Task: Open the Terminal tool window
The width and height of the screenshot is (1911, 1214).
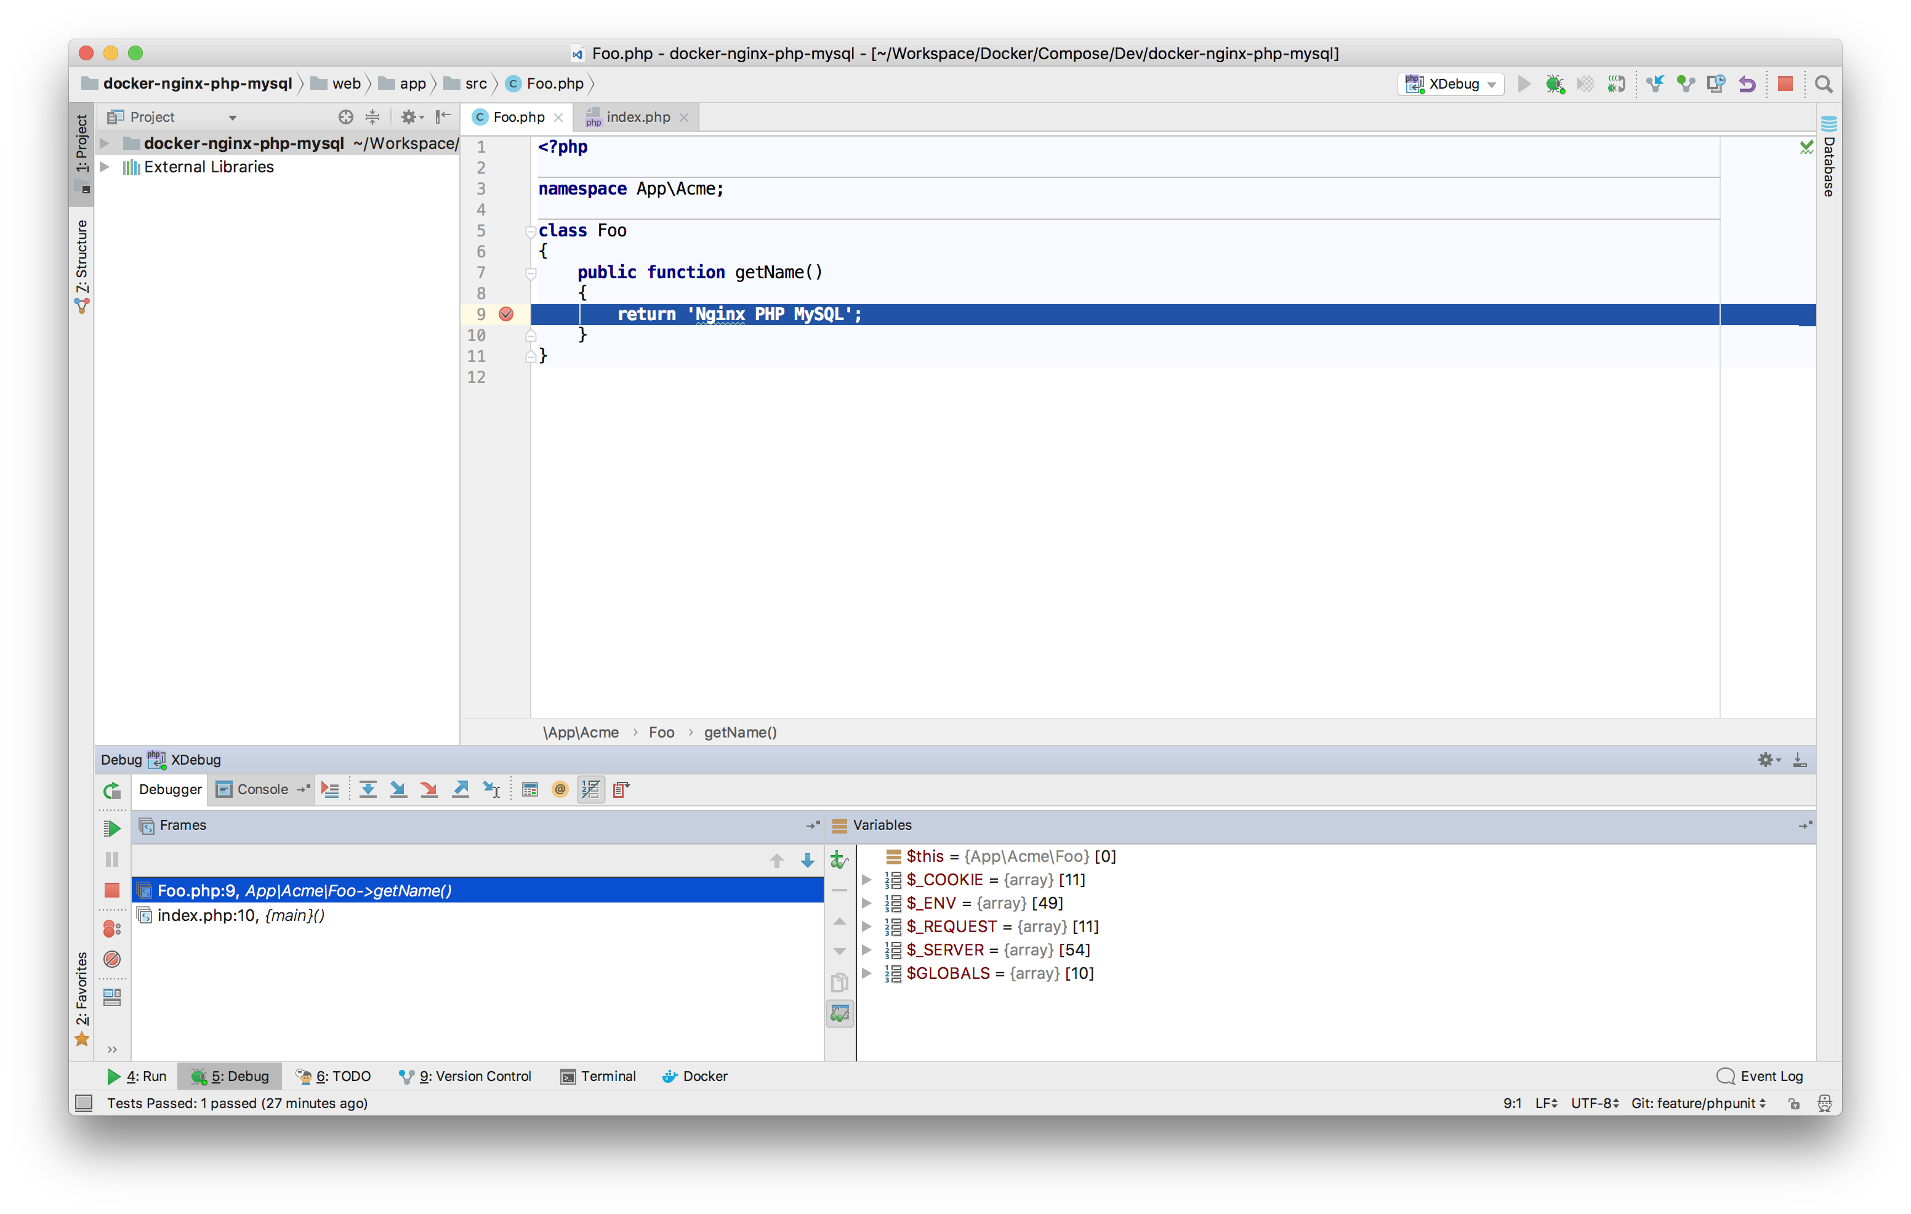Action: click(599, 1076)
